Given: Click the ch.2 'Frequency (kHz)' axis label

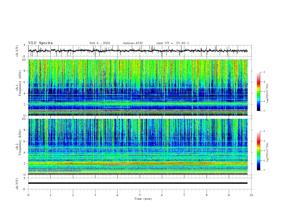Looking at the screenshot, I should [x=20, y=142].
